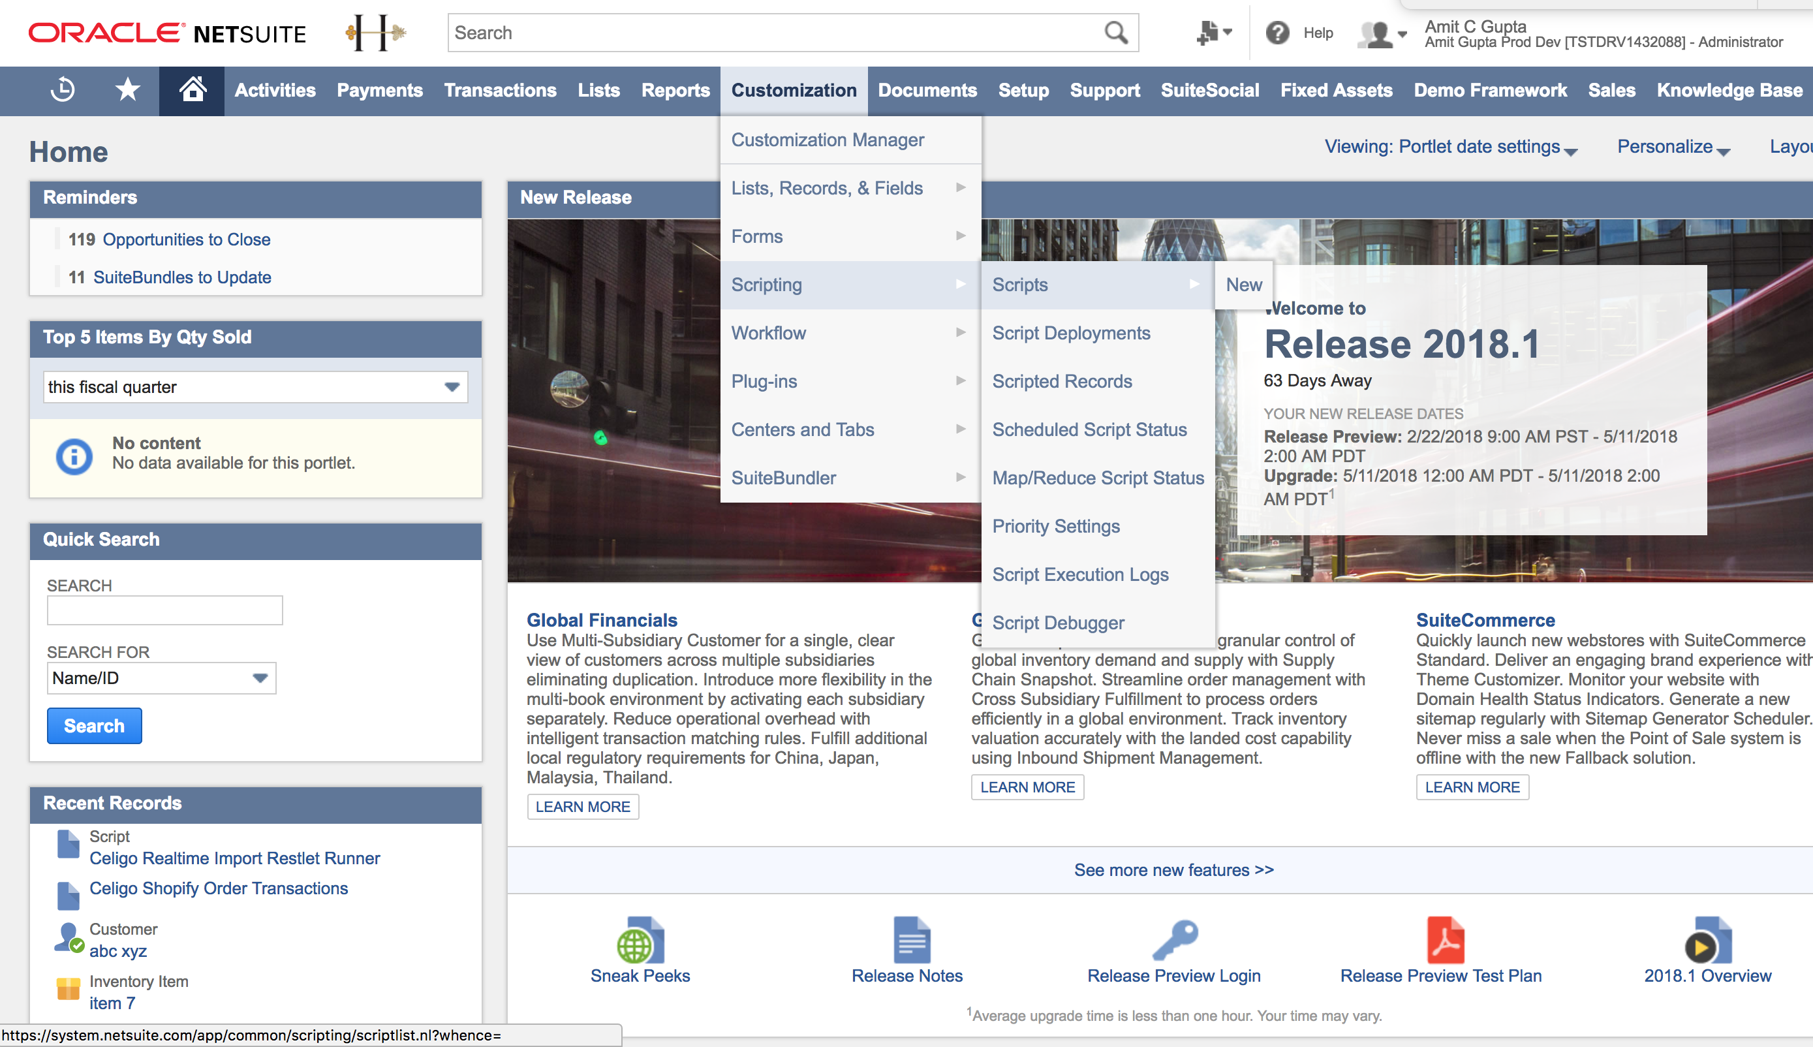The height and width of the screenshot is (1047, 1813).
Task: Open the Transactions tab
Action: click(x=501, y=91)
